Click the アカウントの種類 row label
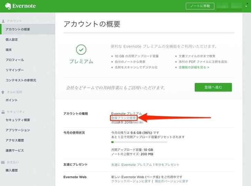This screenshot has height=186, width=251. (76, 114)
